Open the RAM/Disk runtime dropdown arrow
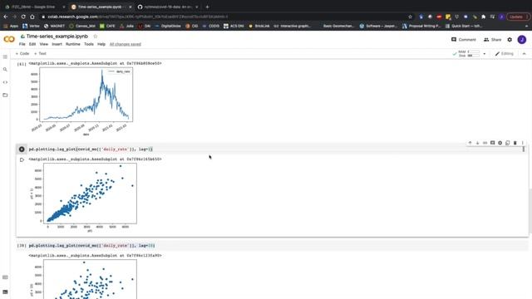 tap(484, 53)
